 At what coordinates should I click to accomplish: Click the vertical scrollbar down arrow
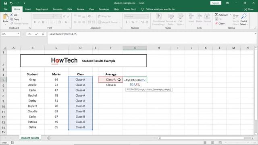pos(256,134)
